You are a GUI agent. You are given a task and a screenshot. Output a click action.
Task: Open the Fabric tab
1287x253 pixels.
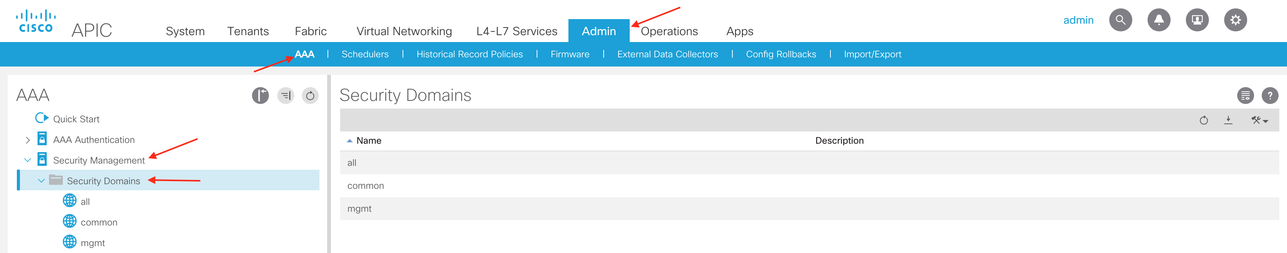[x=310, y=31]
